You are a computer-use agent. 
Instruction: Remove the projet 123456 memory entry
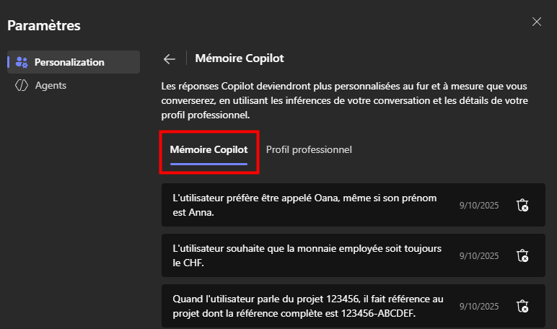522,306
